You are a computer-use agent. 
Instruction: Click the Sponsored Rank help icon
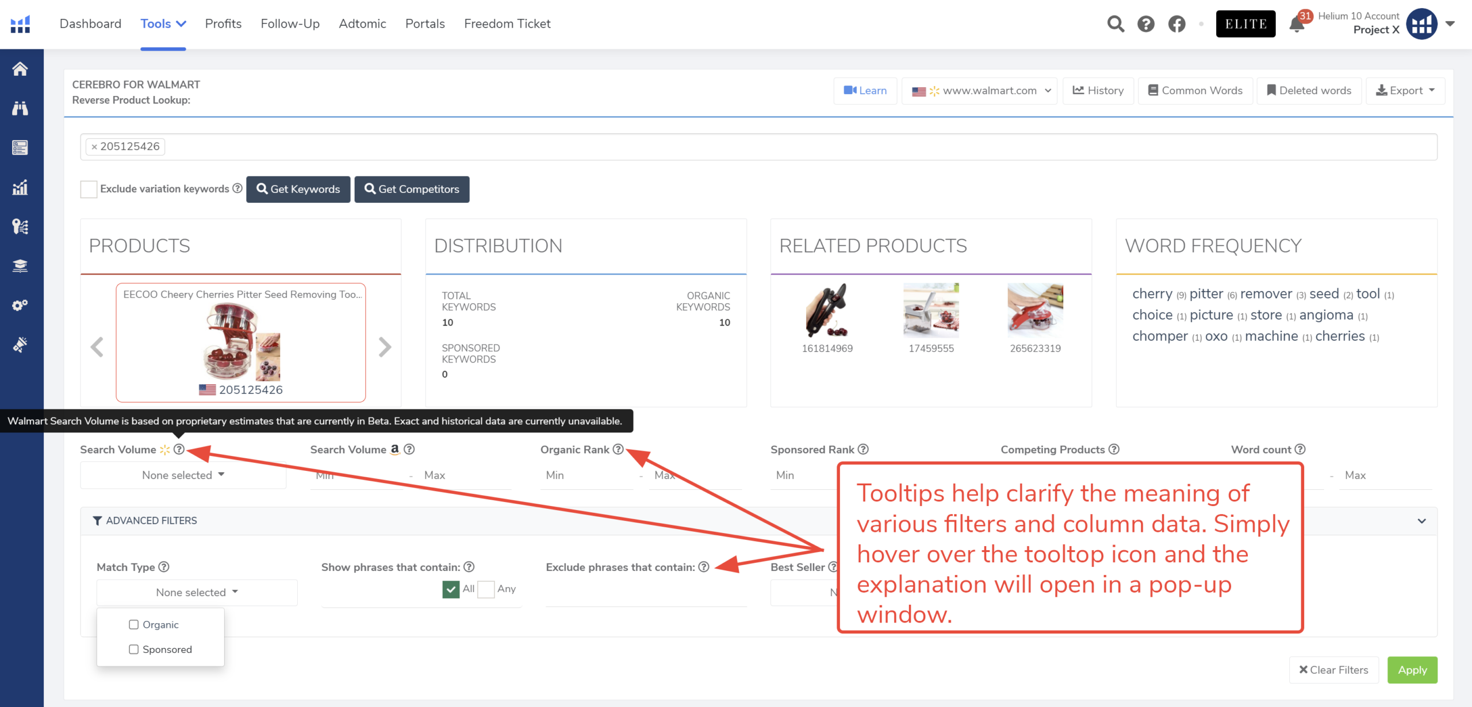pos(862,449)
